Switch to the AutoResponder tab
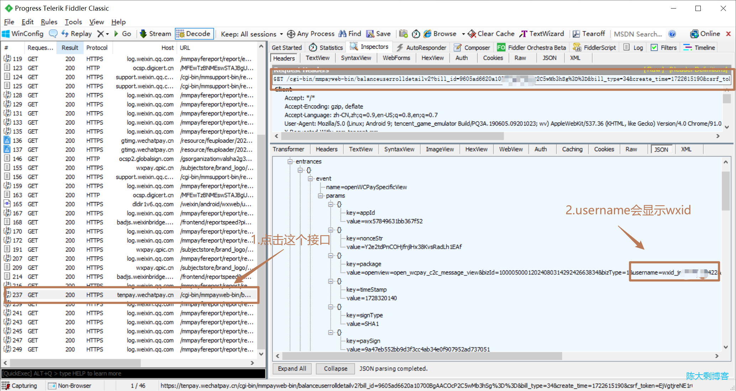The height and width of the screenshot is (391, 736). click(x=421, y=48)
